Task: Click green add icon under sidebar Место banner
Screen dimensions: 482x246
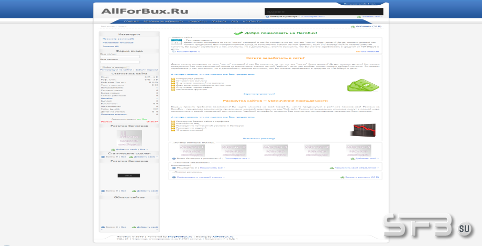Action: 113,150
